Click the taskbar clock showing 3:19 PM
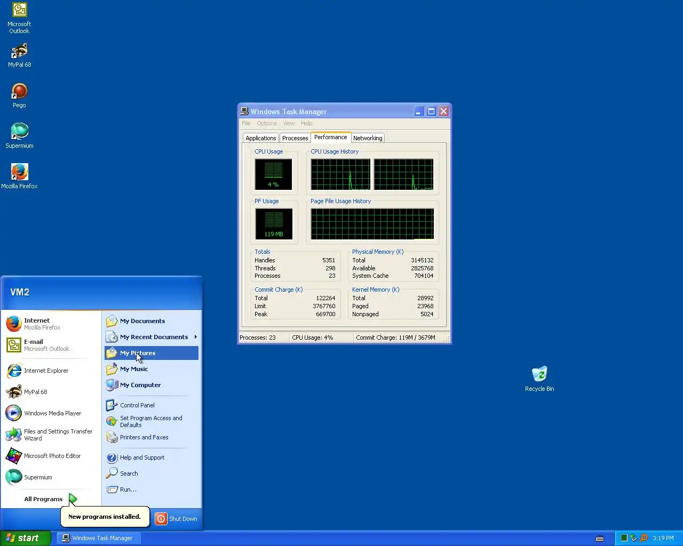The width and height of the screenshot is (683, 546). pos(663,538)
